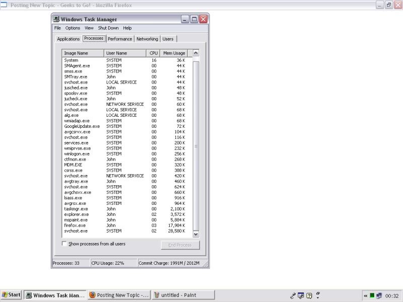Click the process list scroll down arrow

(196, 234)
